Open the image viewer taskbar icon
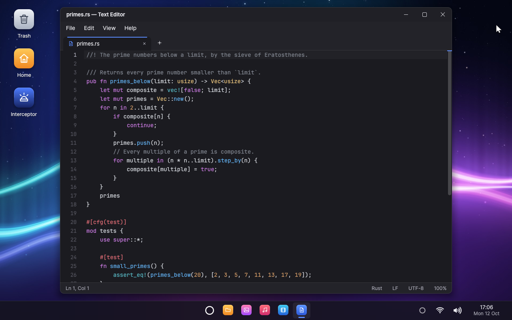Image resolution: width=512 pixels, height=320 pixels. click(246, 310)
